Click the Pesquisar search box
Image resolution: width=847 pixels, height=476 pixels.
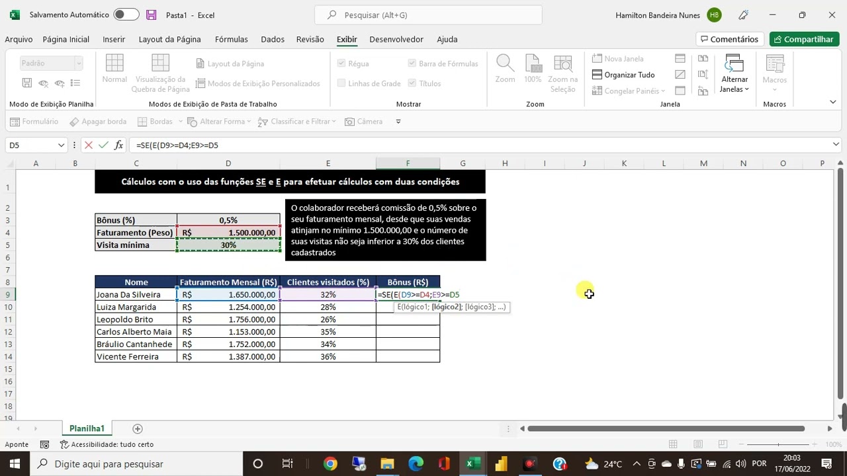(428, 15)
